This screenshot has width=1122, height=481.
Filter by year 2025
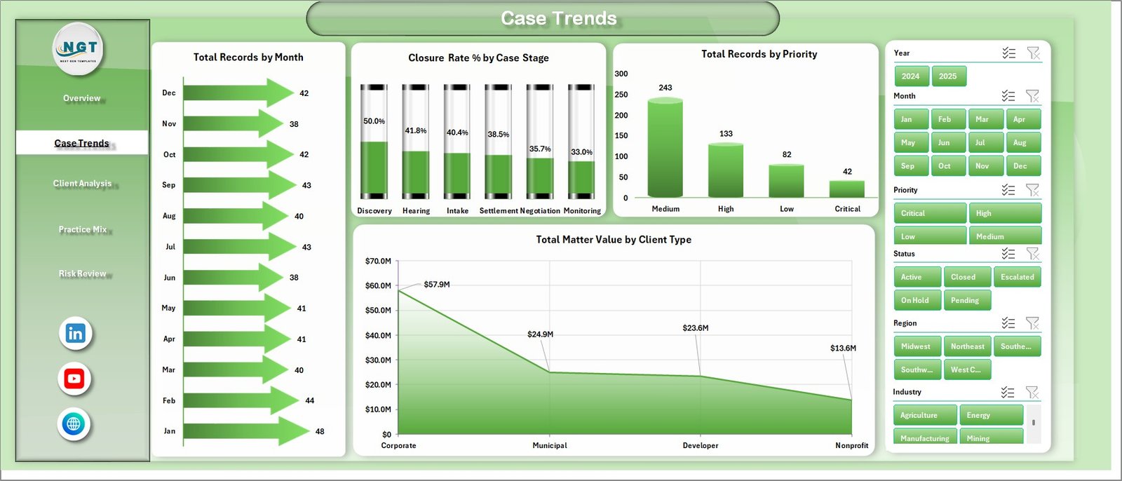tap(949, 76)
